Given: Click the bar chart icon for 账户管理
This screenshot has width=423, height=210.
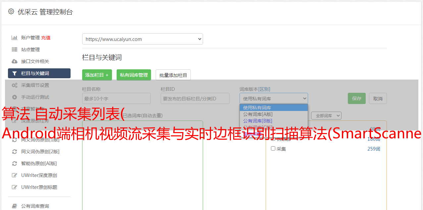Looking at the screenshot, I should 14,38.
